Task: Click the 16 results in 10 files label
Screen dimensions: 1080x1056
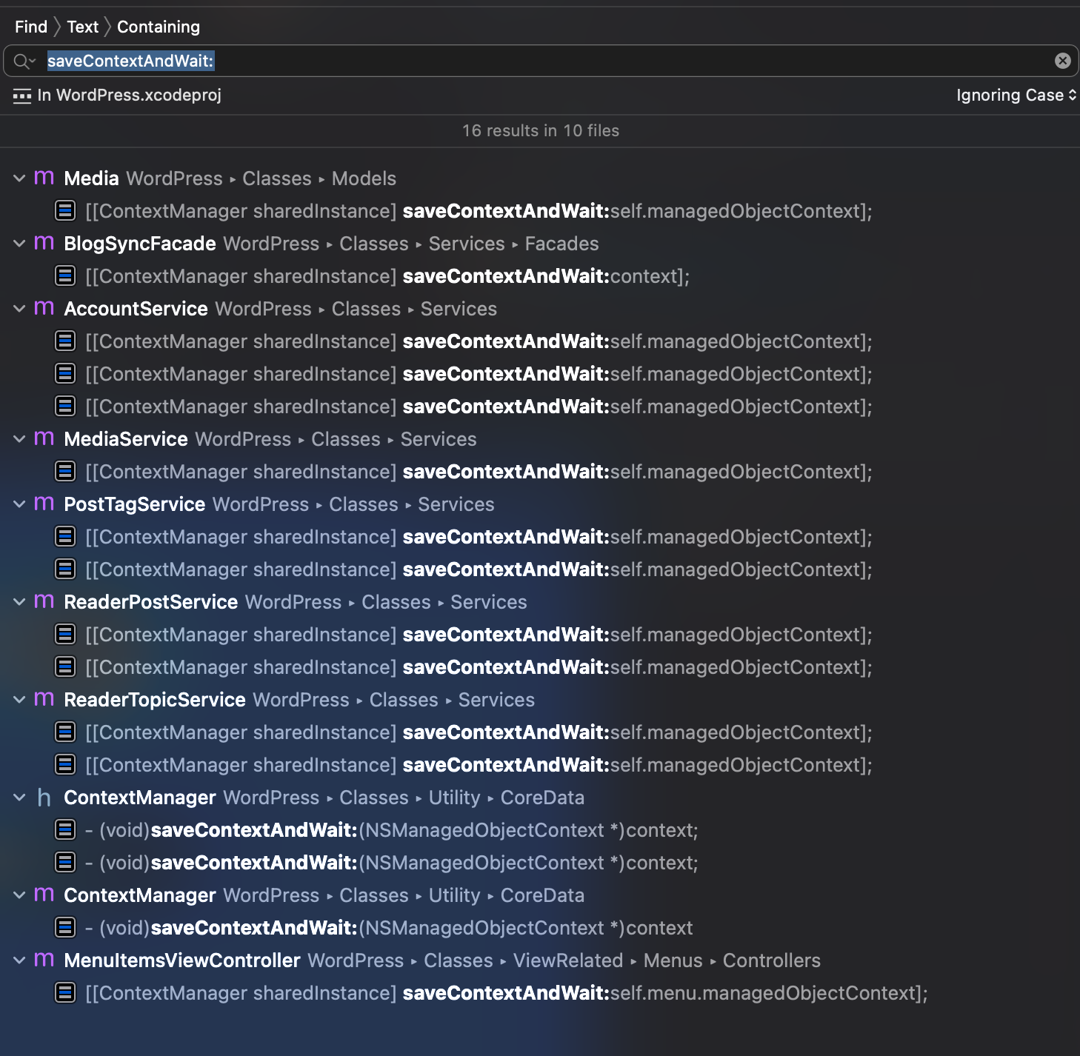Action: 541,130
